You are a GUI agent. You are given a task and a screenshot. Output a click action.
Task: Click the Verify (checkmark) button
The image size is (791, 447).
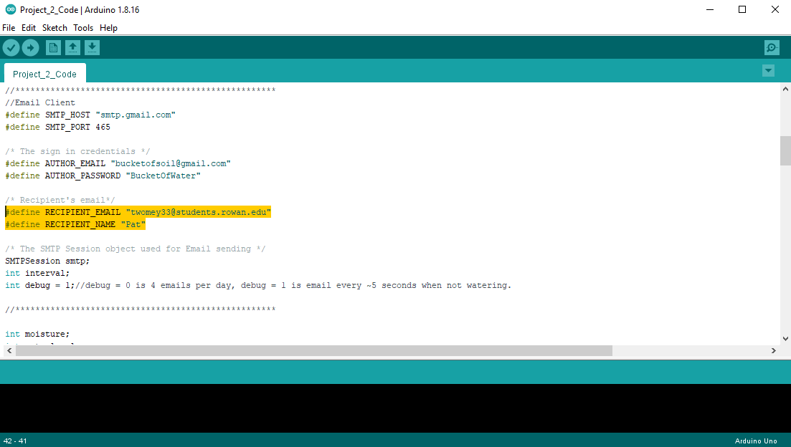tap(11, 47)
